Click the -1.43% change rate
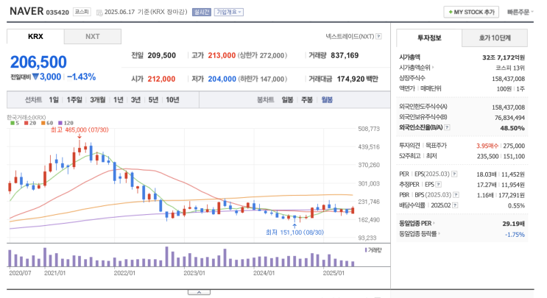This screenshot has height=298, width=547. point(81,77)
